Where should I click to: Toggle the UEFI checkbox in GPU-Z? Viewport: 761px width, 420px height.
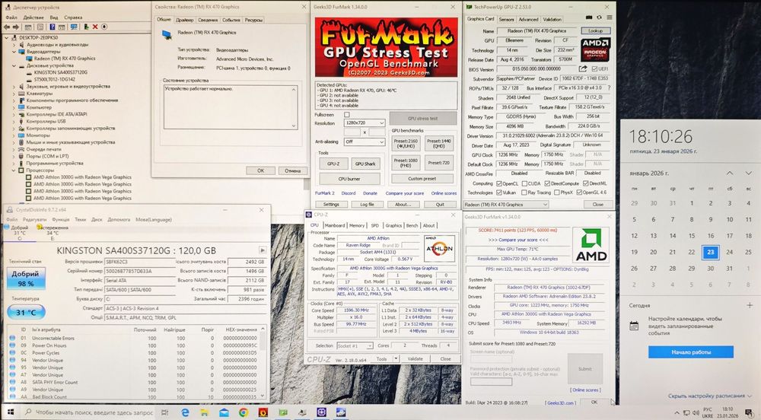click(595, 69)
